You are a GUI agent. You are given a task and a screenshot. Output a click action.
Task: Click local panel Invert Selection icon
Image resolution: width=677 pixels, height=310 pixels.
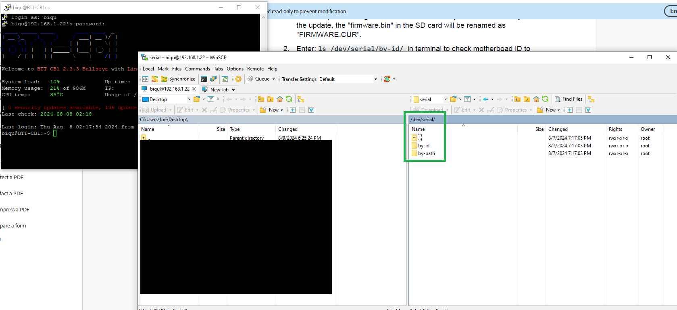311,110
